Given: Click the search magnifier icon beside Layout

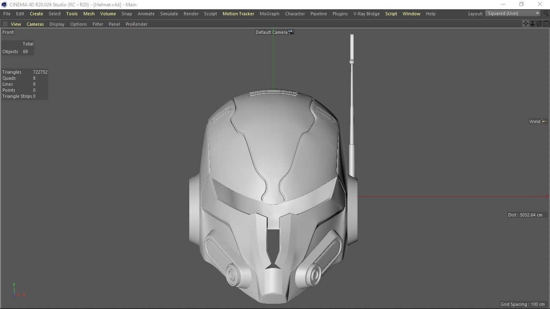Looking at the screenshot, I should tap(546, 13).
